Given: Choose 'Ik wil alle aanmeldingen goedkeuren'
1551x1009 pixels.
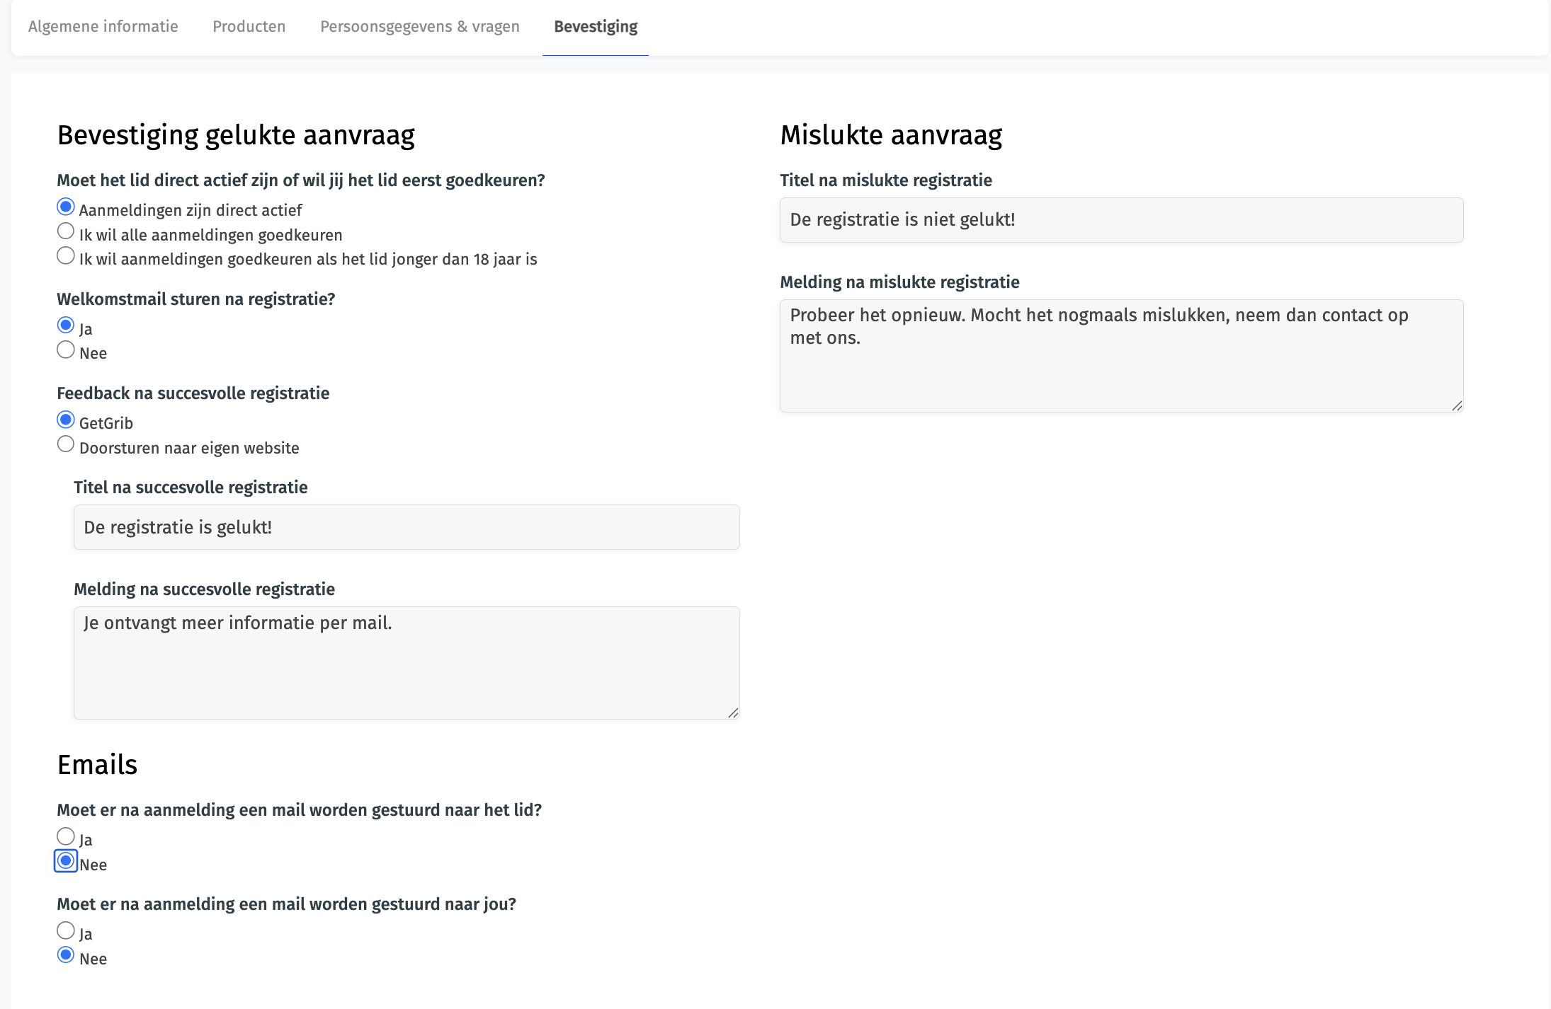Looking at the screenshot, I should (x=66, y=231).
